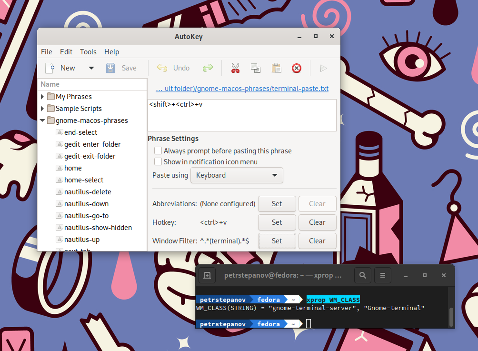Select the nautilus-delete phrase
Viewport: 478px width, 351px height.
tap(88, 192)
